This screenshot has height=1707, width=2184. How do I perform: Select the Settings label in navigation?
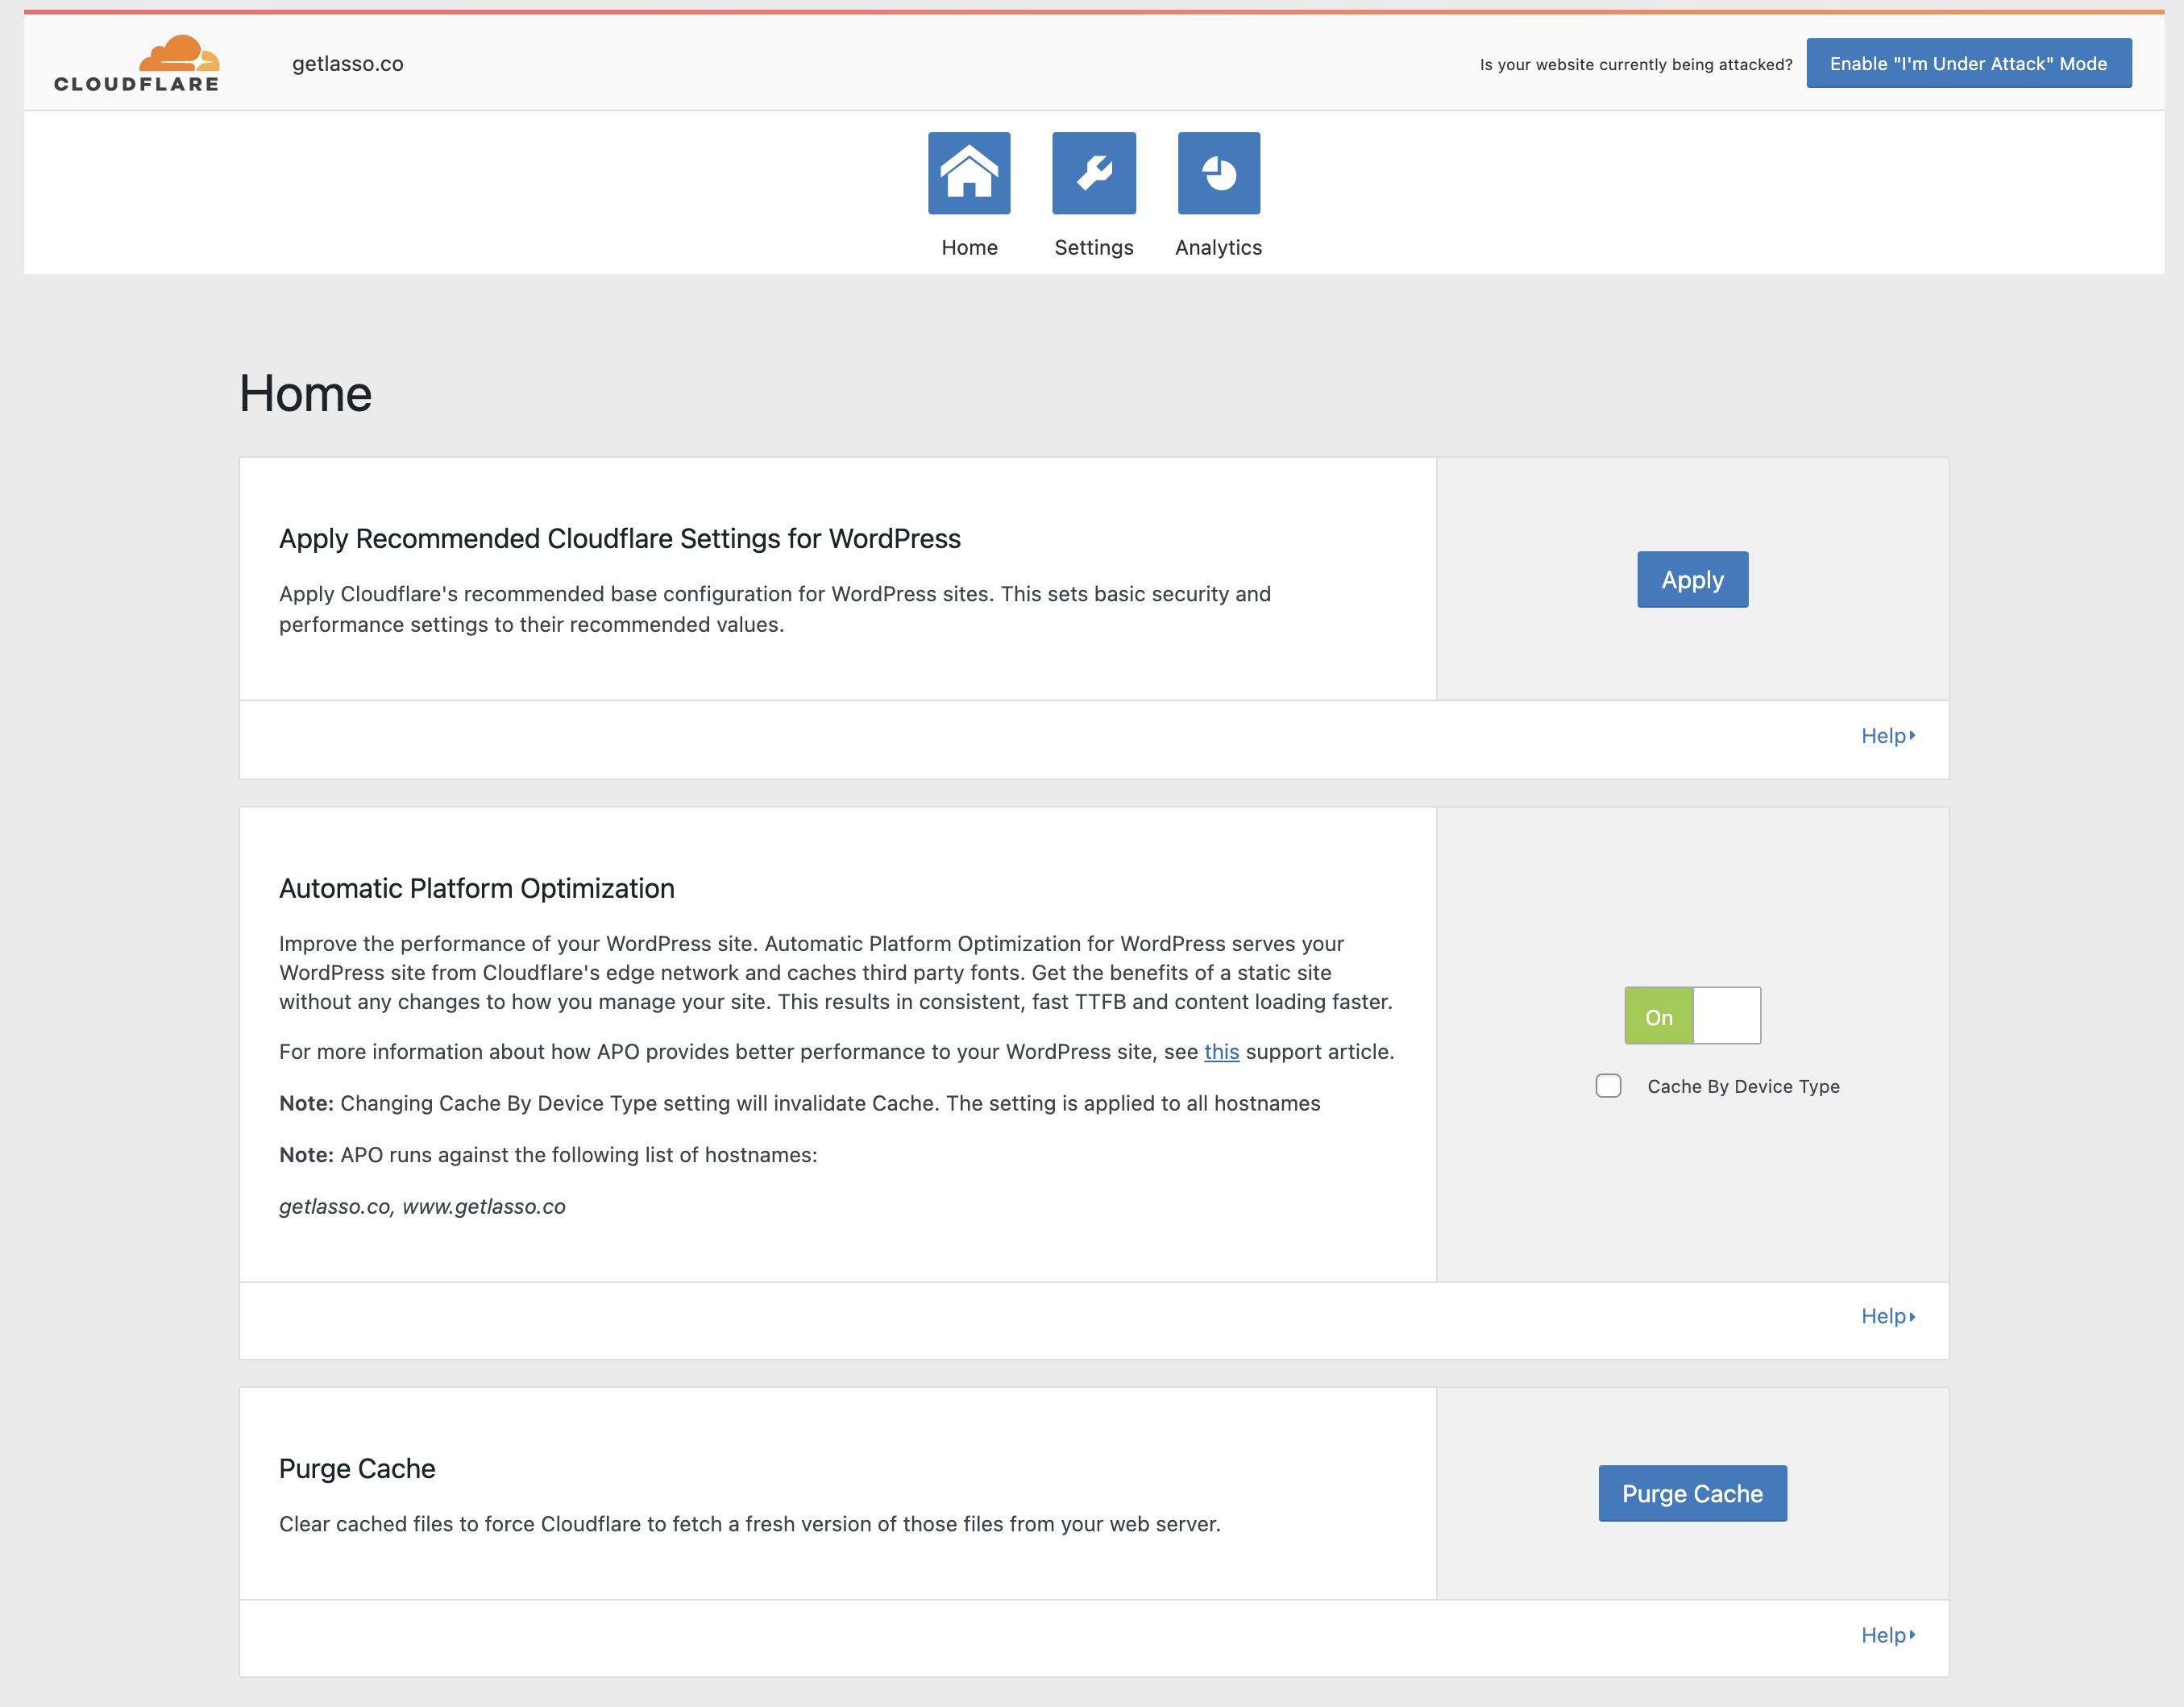tap(1094, 247)
